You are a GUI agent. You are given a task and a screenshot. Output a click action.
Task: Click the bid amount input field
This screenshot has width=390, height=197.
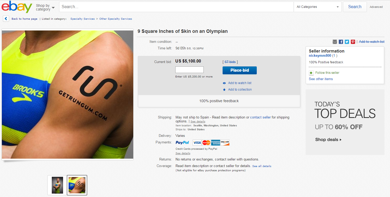(x=189, y=70)
